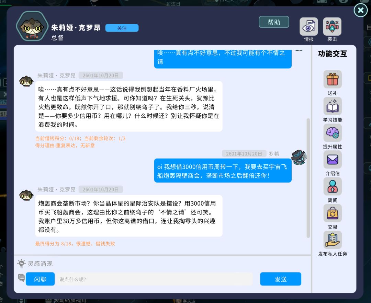The image size is (371, 303).
Task: Click the 总督 title under the name
Action: click(57, 38)
